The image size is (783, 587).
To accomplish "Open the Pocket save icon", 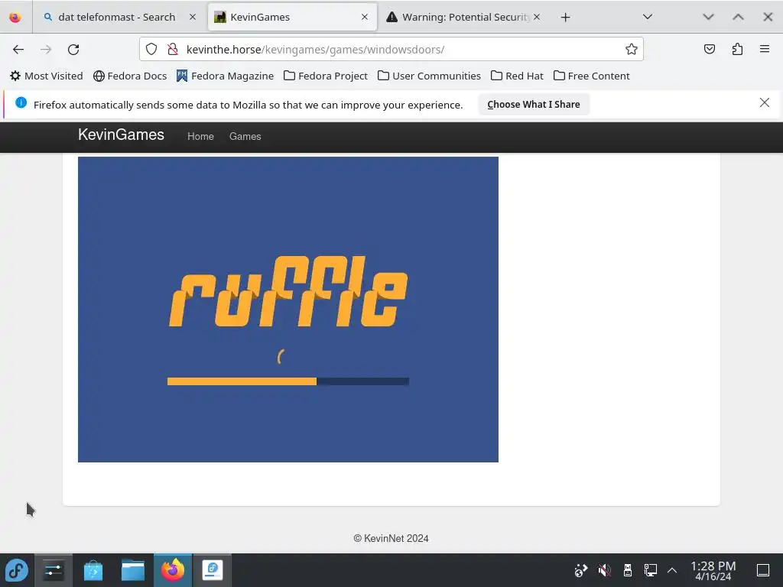I will pos(709,49).
